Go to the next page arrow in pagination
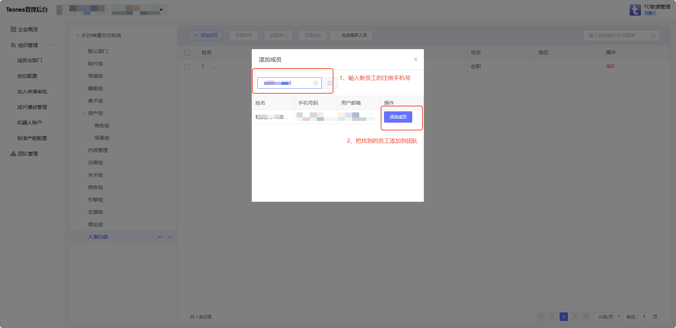 click(x=575, y=317)
